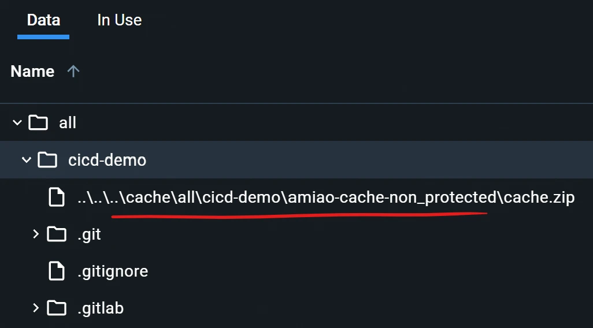Viewport: 593px width, 328px height.
Task: Collapse the cicd-demo folder chevron
Action: point(27,160)
